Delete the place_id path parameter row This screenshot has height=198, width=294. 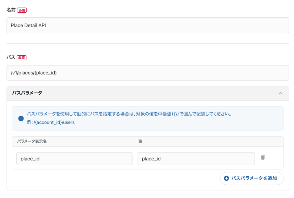[263, 157]
